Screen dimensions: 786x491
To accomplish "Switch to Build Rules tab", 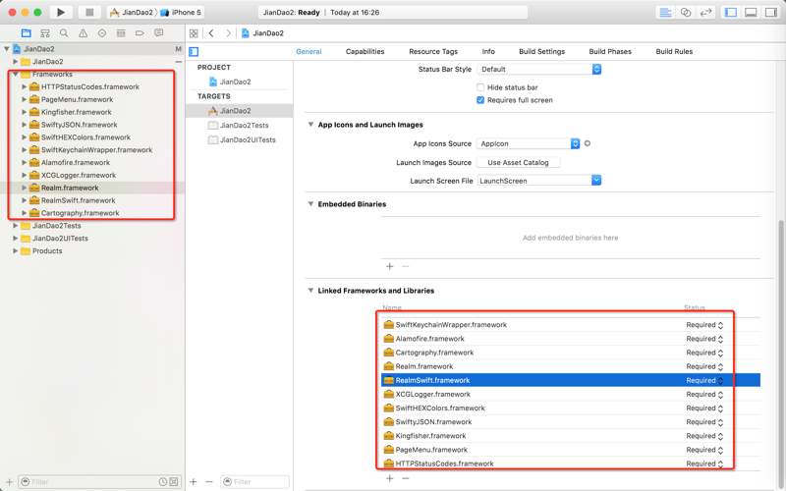I will (674, 52).
